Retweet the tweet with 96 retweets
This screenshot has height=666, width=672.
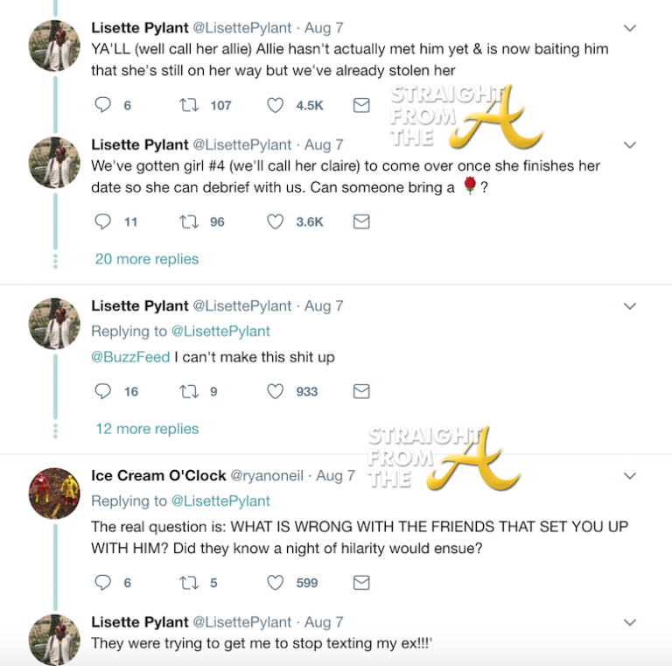coord(188,222)
